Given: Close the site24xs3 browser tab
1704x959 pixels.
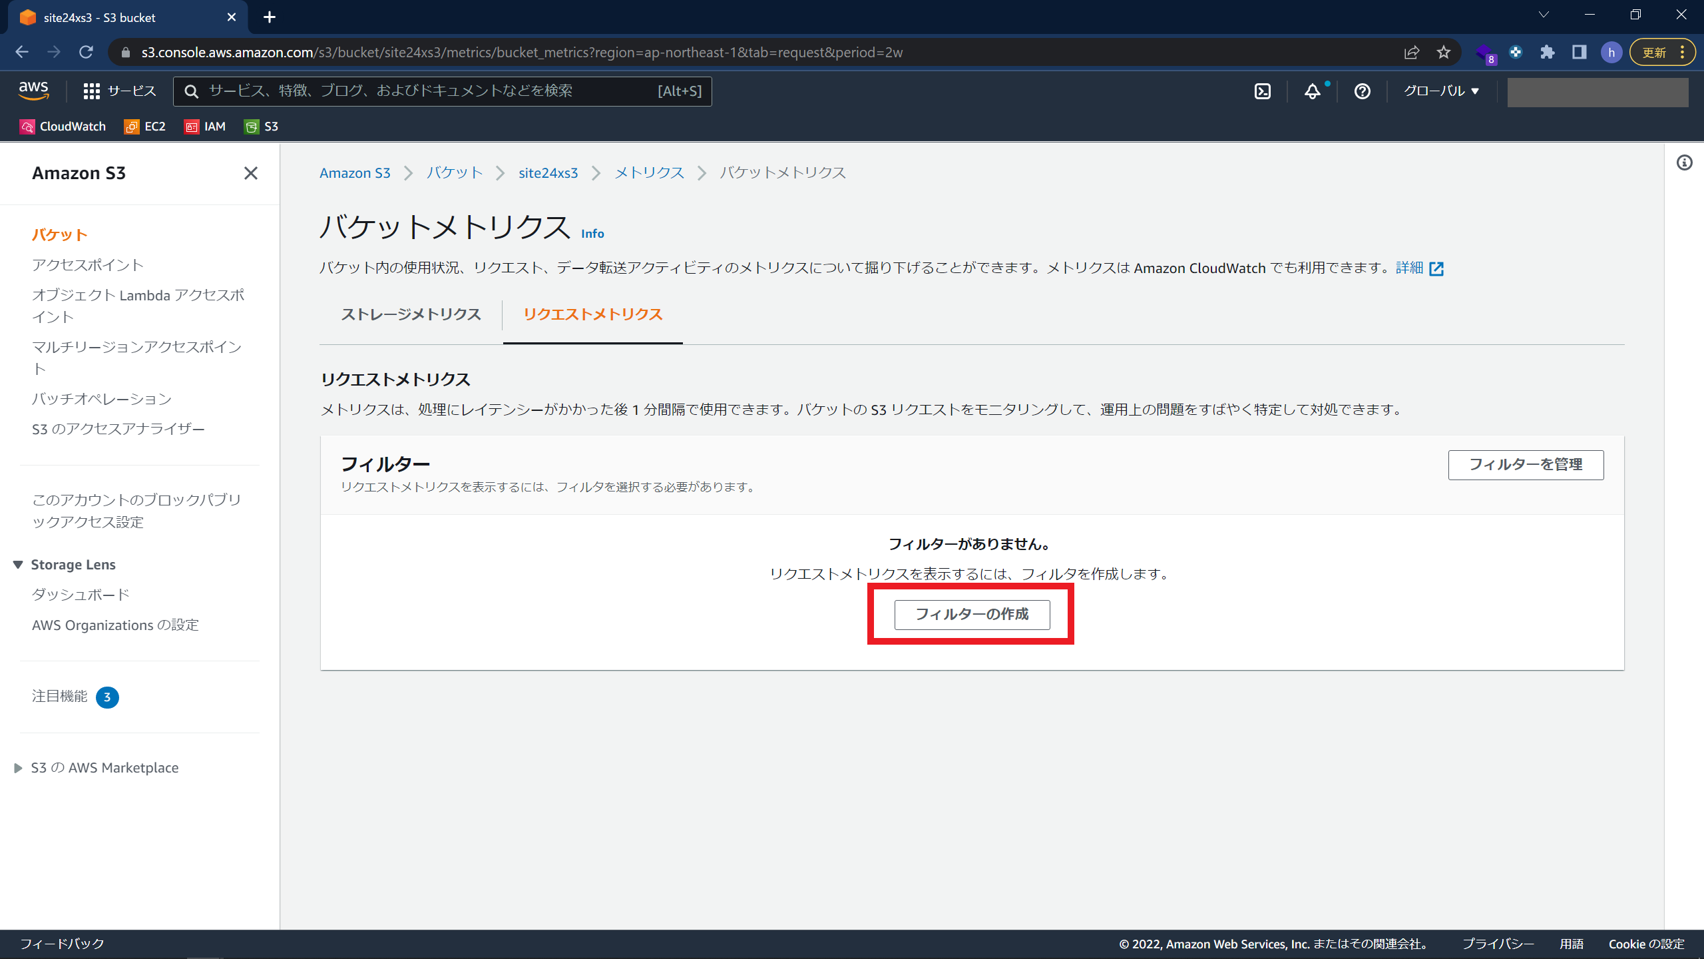Looking at the screenshot, I should pos(232,17).
